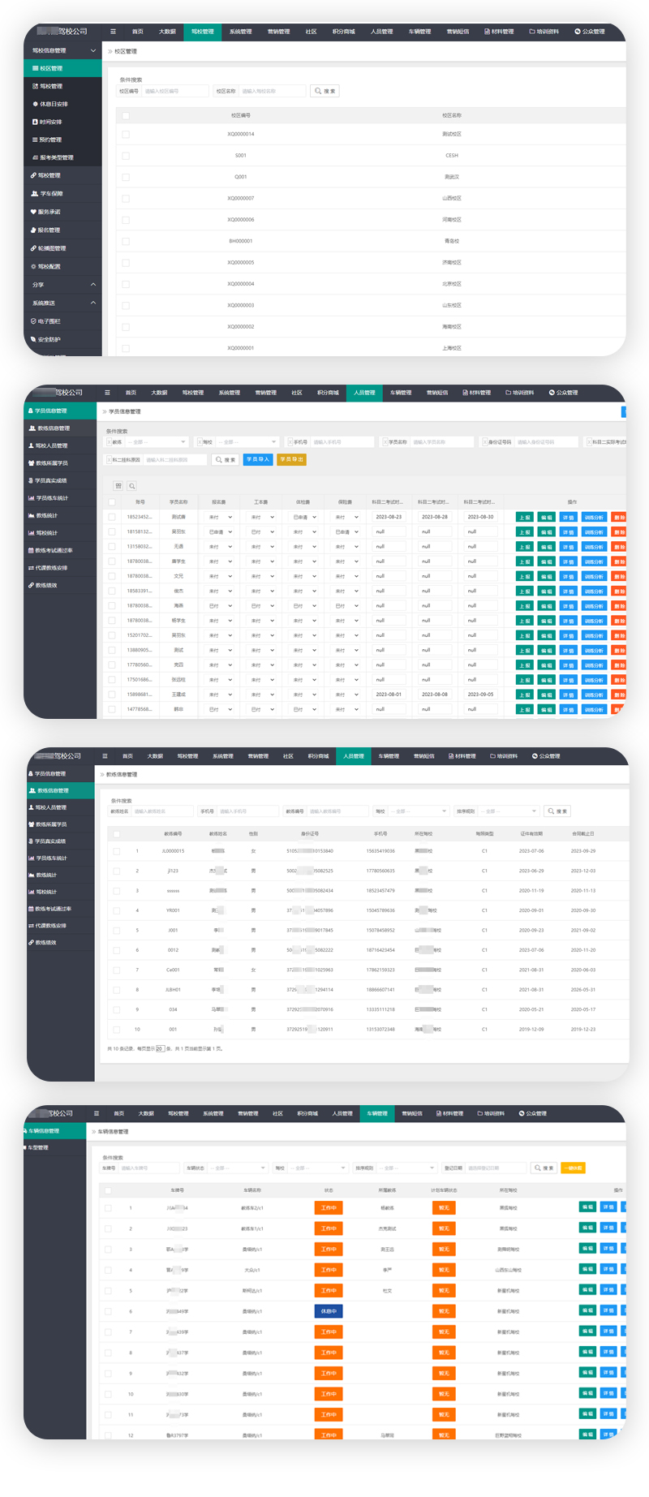Check the box for campus row XQ0000014

[x=126, y=134]
